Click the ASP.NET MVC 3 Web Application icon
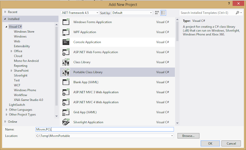Viewport: 246px width, 150px height. coord(66,92)
